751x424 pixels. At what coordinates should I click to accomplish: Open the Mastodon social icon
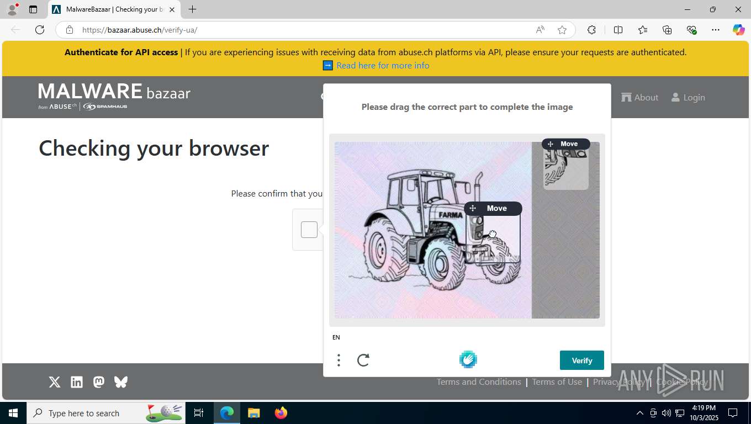pos(99,382)
